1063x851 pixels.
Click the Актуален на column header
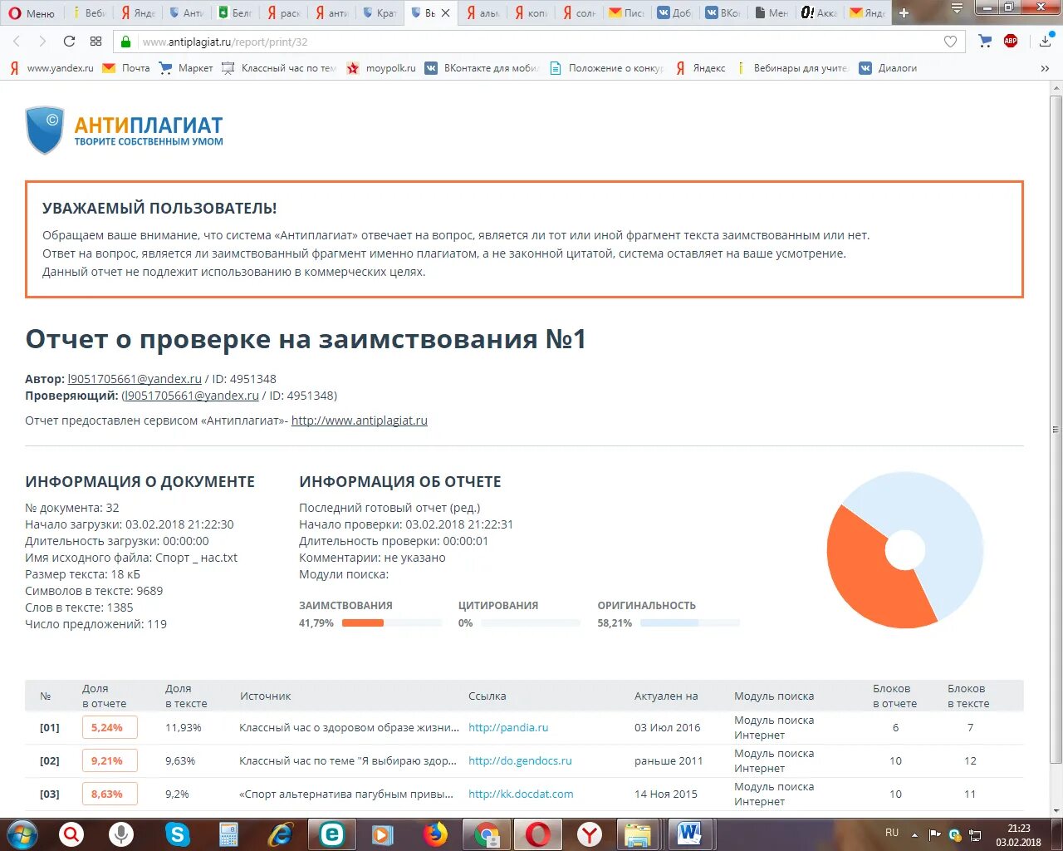(x=666, y=696)
